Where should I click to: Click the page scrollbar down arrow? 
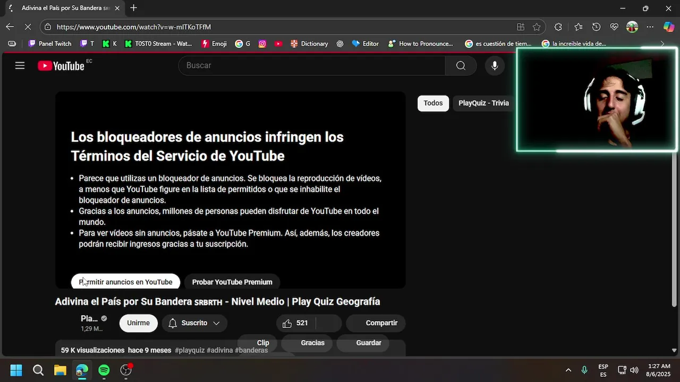click(x=674, y=350)
